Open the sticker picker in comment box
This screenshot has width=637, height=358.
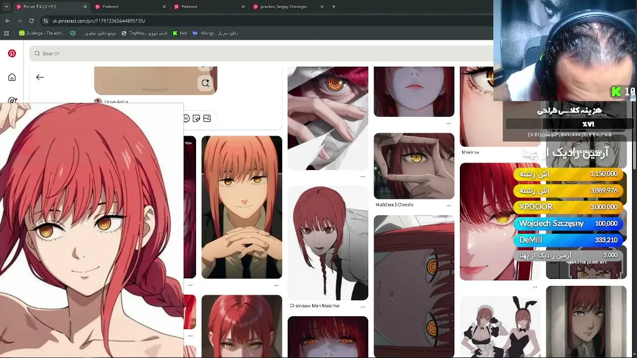(x=197, y=118)
